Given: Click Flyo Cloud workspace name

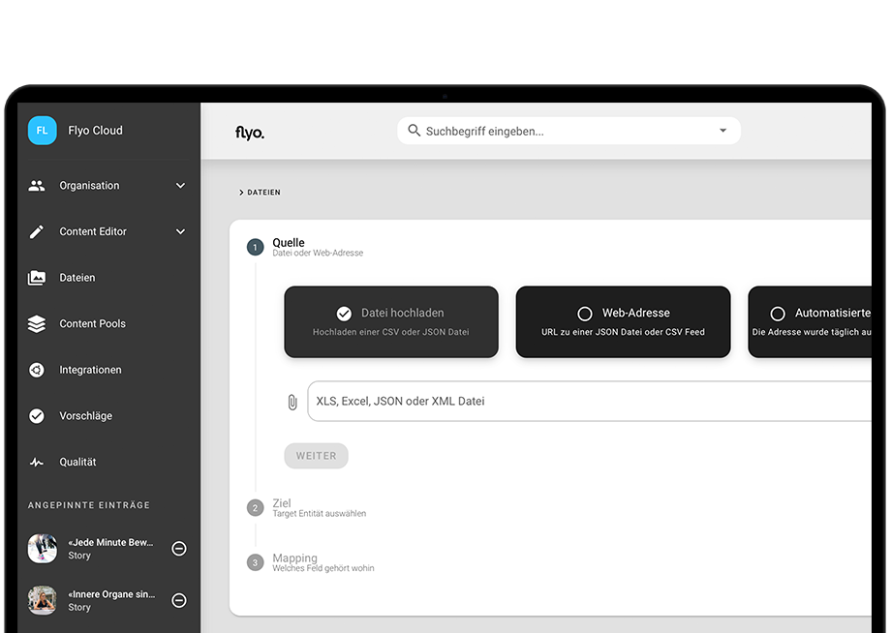Looking at the screenshot, I should [96, 131].
